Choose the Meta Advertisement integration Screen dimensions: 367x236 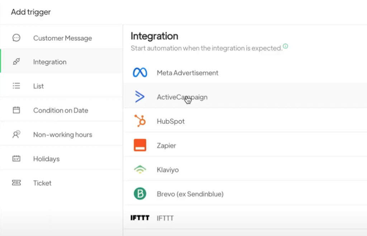click(187, 73)
